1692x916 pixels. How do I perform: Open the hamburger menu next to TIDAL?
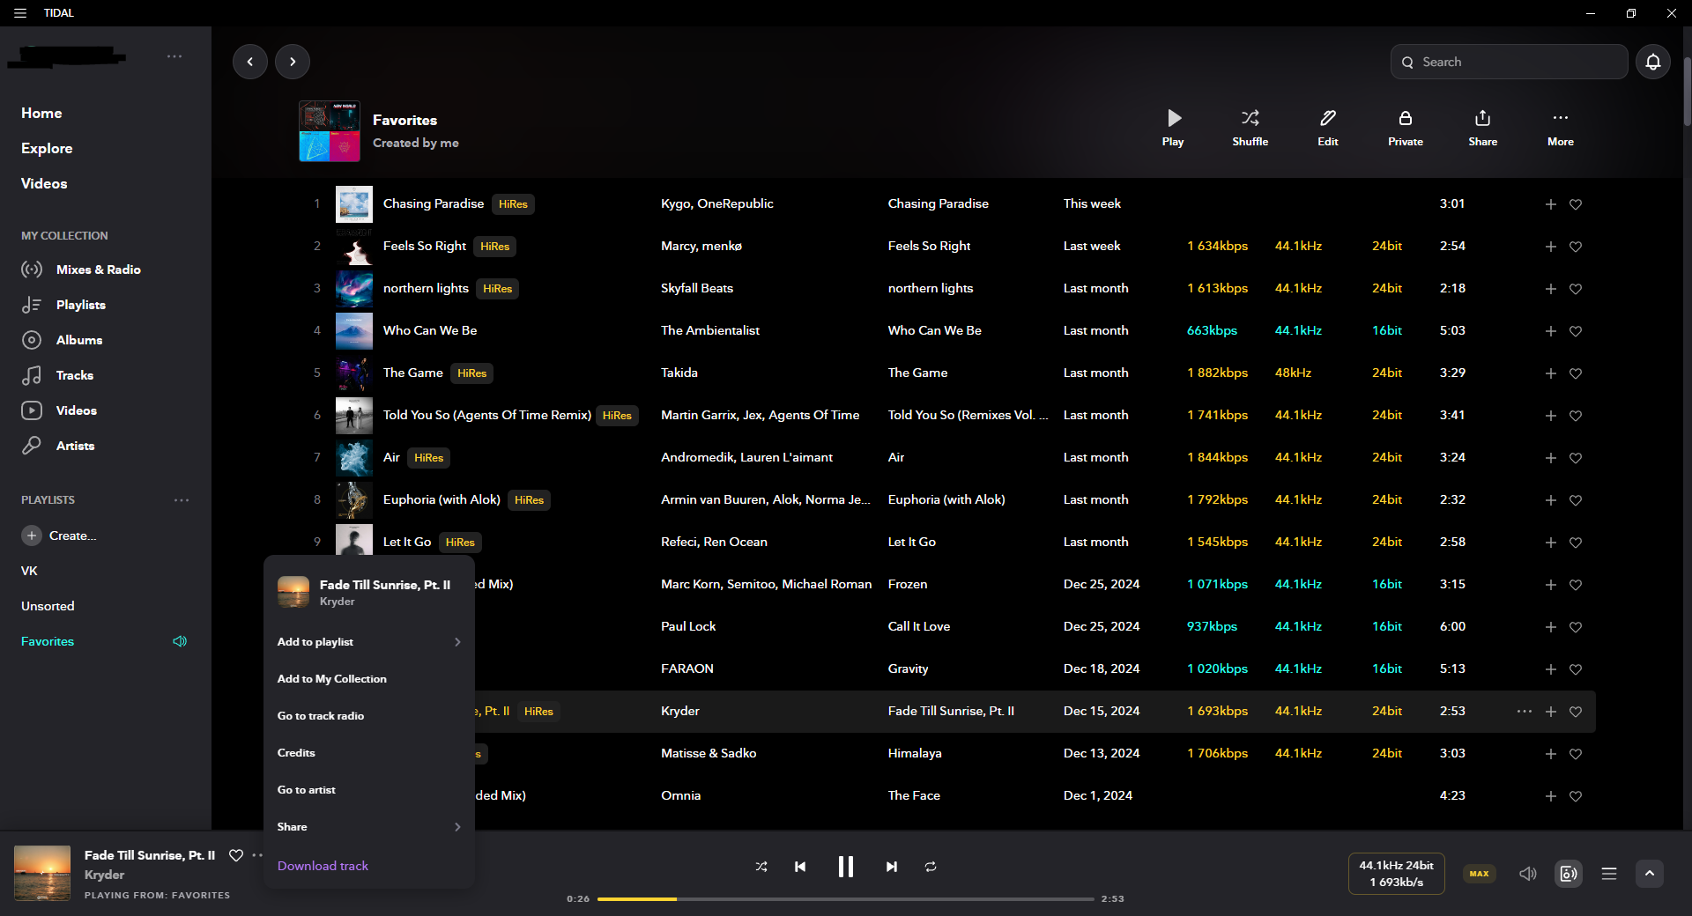coord(20,13)
